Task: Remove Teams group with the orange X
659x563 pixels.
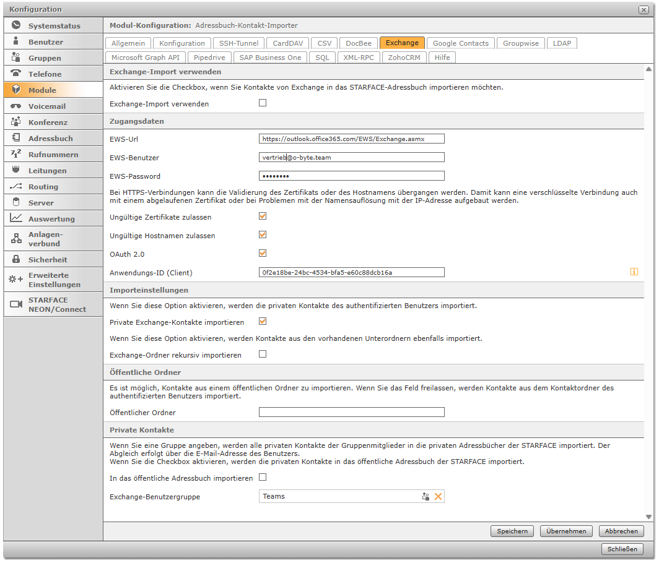Action: click(439, 496)
